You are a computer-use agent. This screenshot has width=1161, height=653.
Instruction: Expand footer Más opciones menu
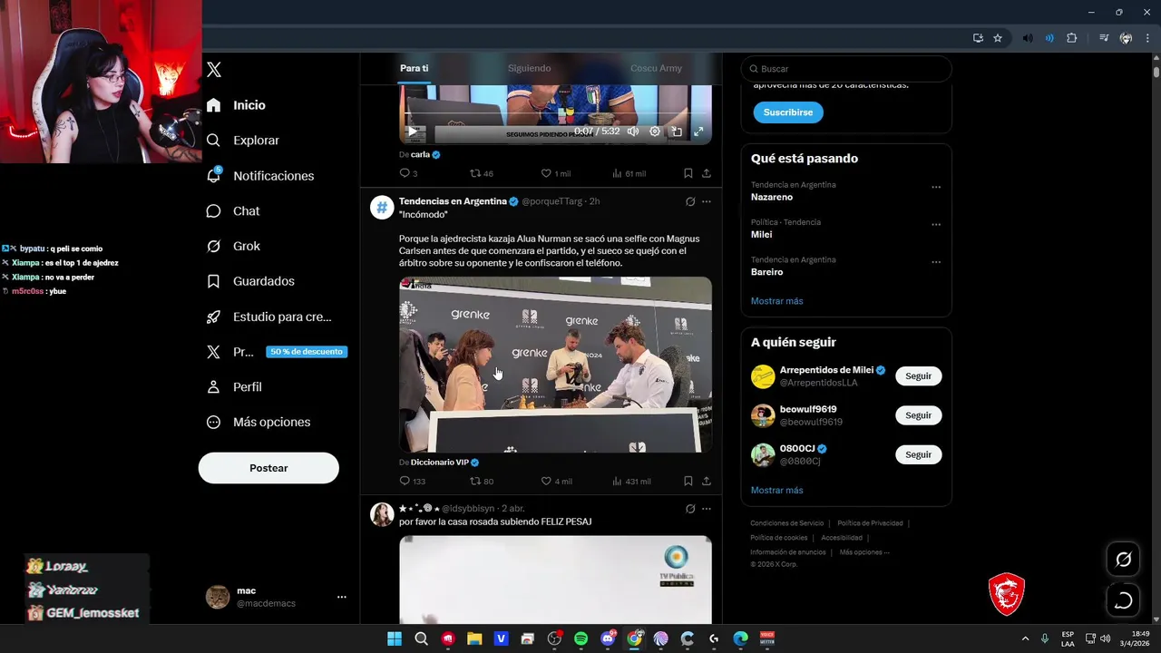864,552
